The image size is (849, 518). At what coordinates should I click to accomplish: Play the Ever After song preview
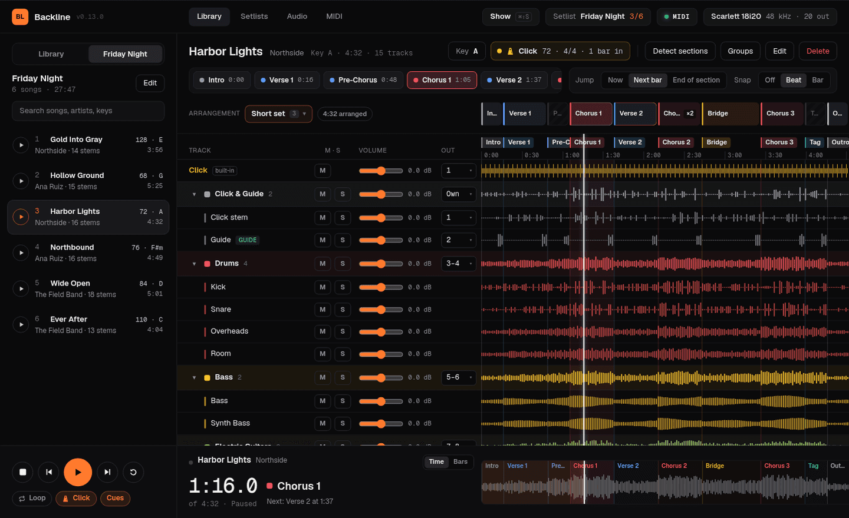(21, 324)
